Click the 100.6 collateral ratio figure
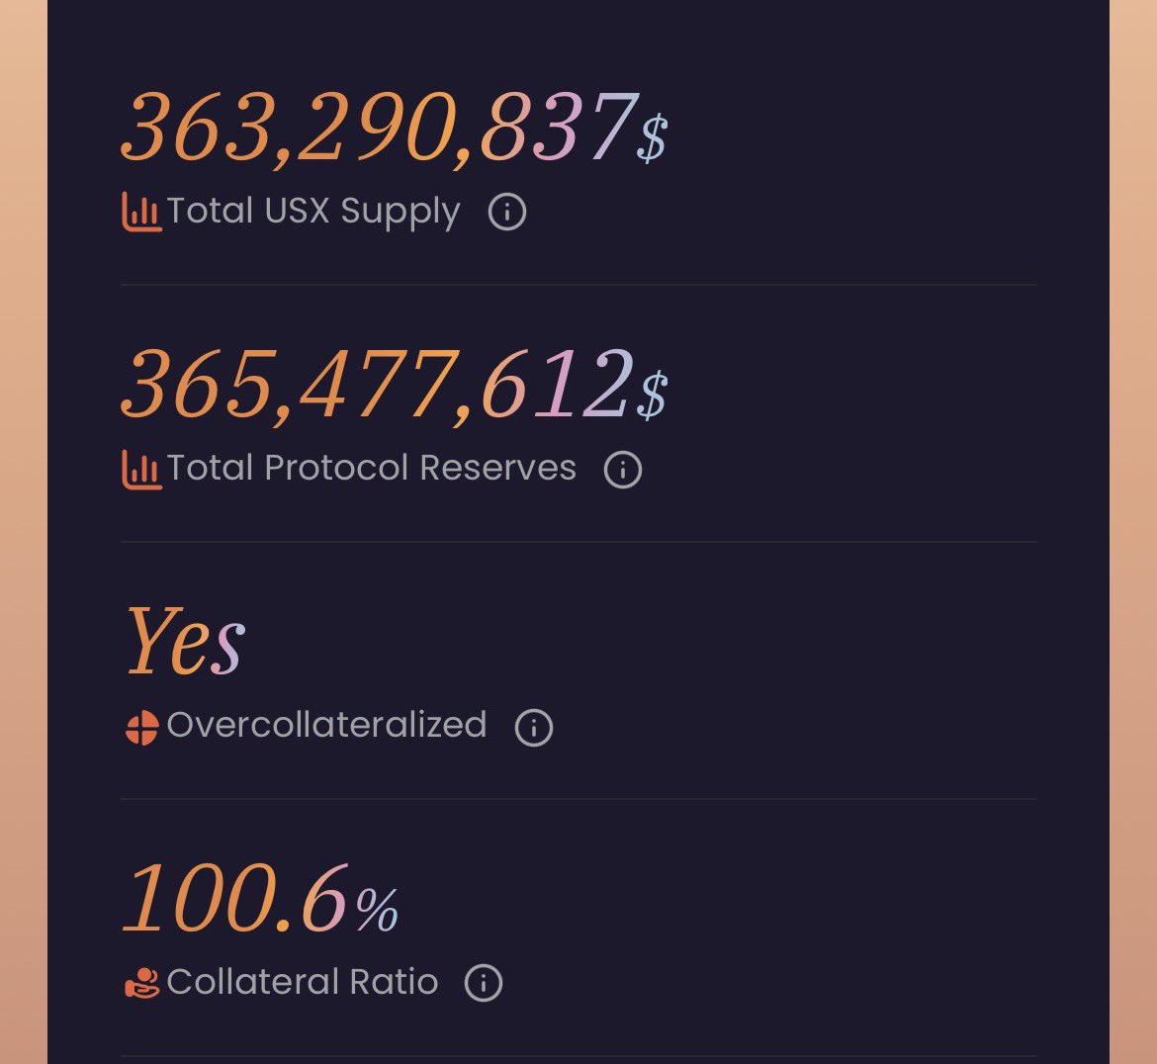This screenshot has width=1157, height=1064. click(x=235, y=899)
